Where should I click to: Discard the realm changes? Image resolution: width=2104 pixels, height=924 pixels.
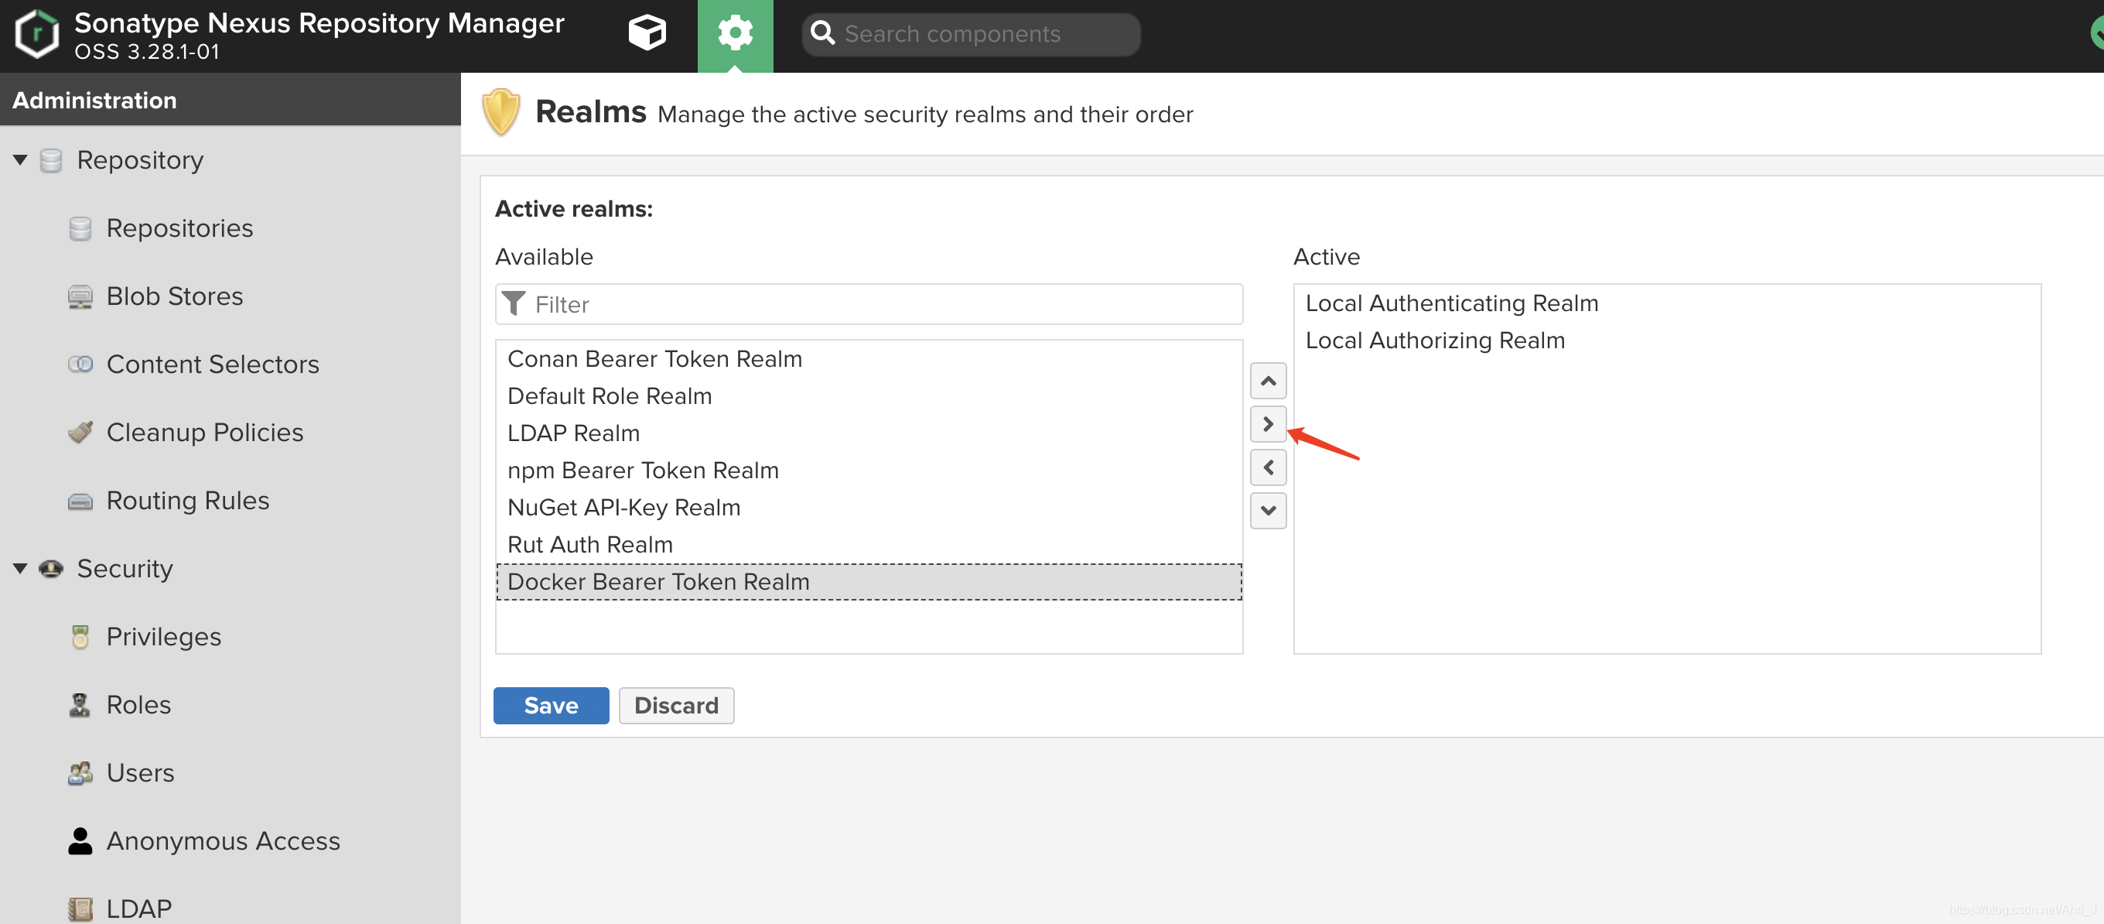tap(675, 705)
